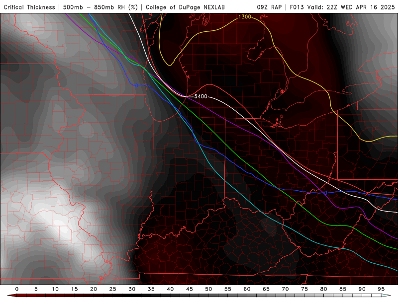Image resolution: width=398 pixels, height=298 pixels.
Task: Select the '55' legend number
Action: (x=228, y=289)
